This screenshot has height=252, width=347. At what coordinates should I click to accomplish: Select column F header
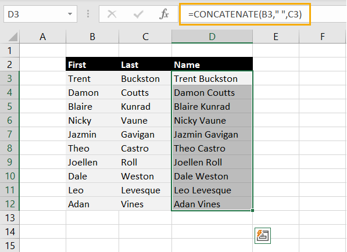(x=323, y=37)
